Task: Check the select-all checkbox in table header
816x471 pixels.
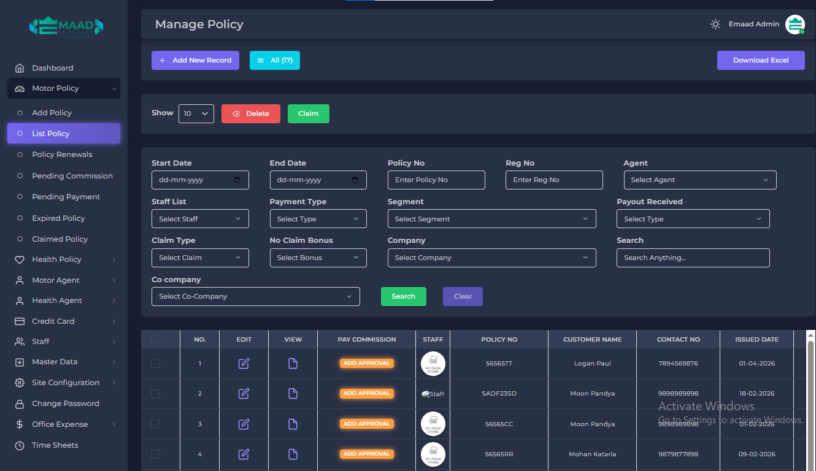Action: coord(155,340)
